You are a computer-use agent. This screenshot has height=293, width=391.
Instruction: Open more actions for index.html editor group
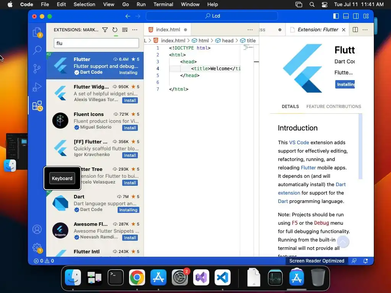click(250, 30)
